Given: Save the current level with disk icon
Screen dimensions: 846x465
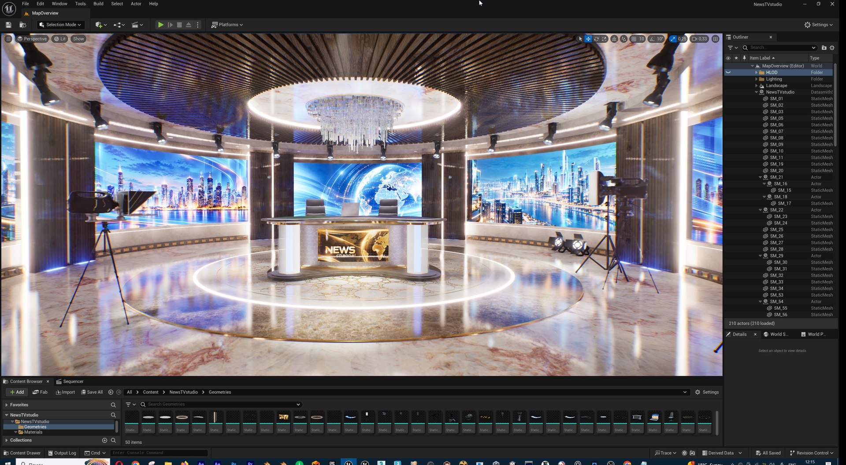Looking at the screenshot, I should click(8, 25).
